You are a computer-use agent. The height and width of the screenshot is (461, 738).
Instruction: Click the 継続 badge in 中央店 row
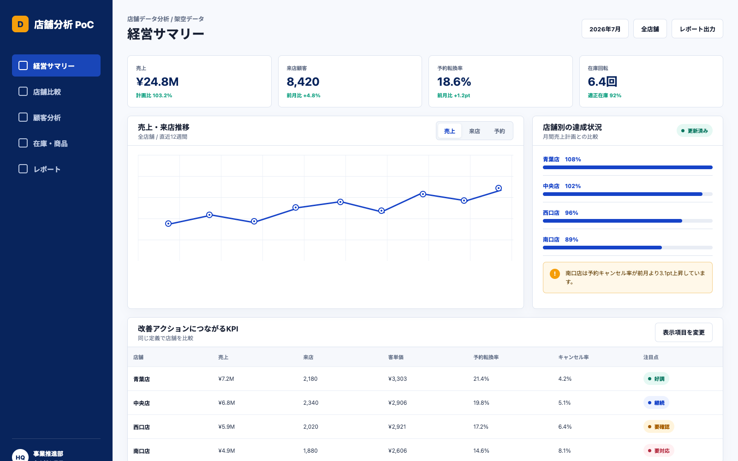click(x=656, y=403)
